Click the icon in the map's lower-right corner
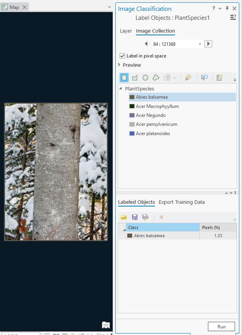 [106, 325]
